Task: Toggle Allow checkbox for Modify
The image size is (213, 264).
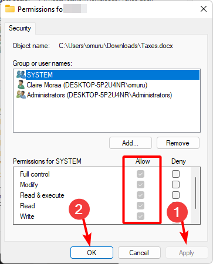Action: tap(140, 184)
